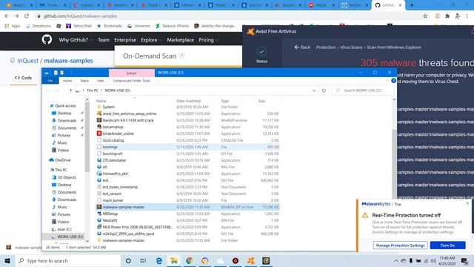The image size is (474, 267).
Task: Go back in Chrome browser history
Action: (x=7, y=16)
